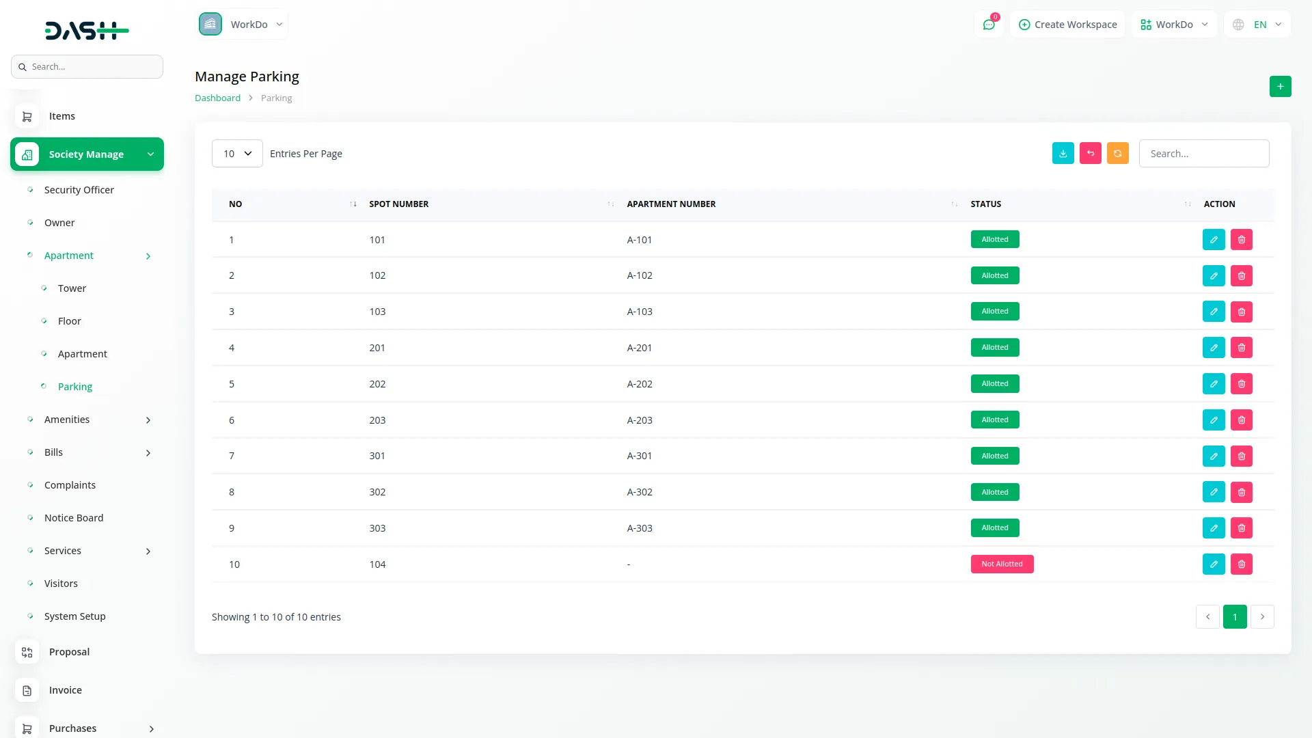This screenshot has height=738, width=1312.
Task: Edit the row for spot 203
Action: 1213,420
